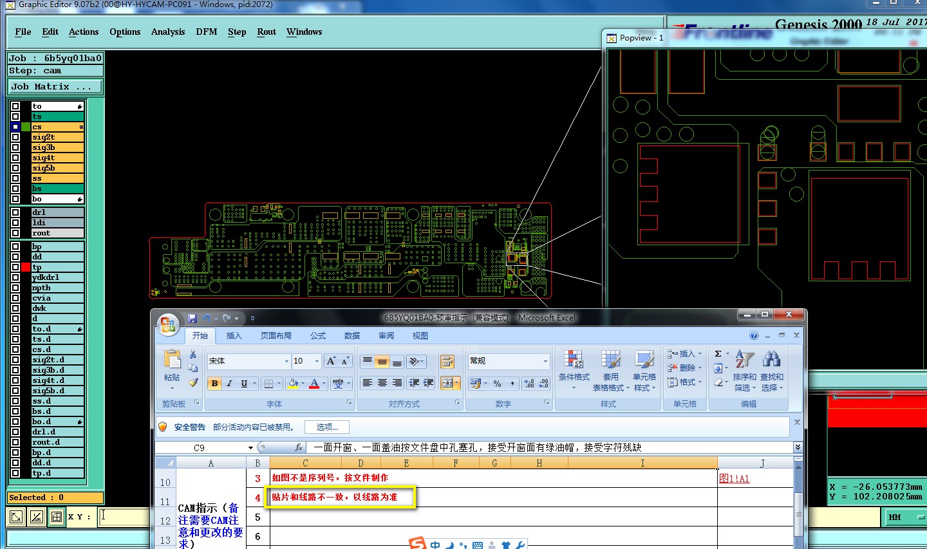This screenshot has height=549, width=927.
Task: Open the DFM menu
Action: (207, 32)
